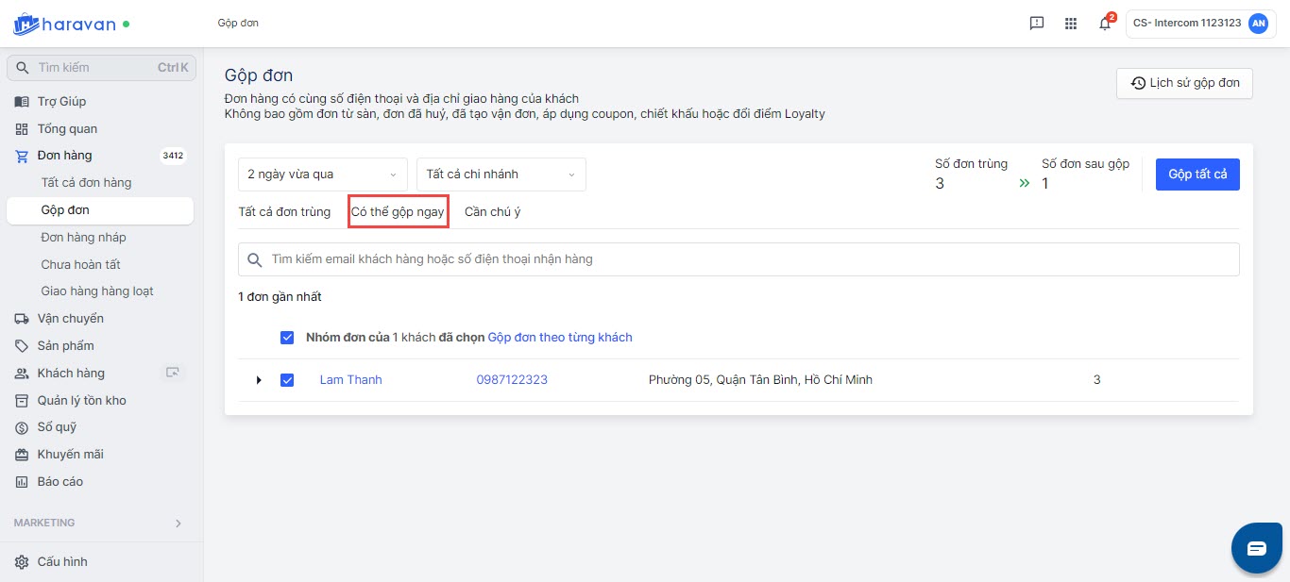Switch to Có thể gộp ngay tab
Screen dimensions: 1290x582
(x=398, y=212)
